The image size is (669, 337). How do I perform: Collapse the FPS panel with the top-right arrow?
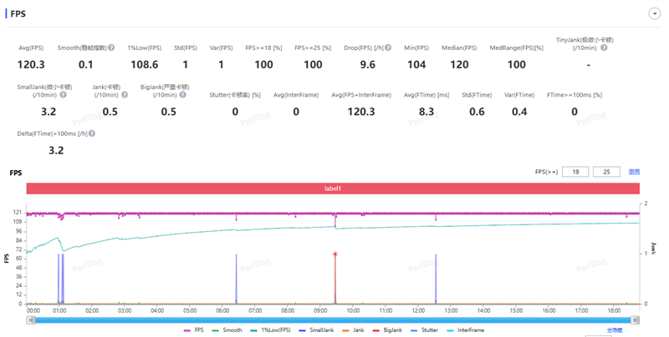click(655, 14)
